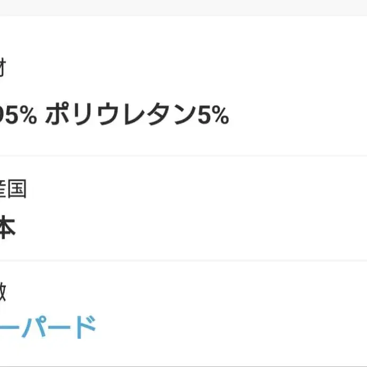Click the bottom border under ーパード row
Viewport: 367px width, 367px height.
(x=183, y=365)
